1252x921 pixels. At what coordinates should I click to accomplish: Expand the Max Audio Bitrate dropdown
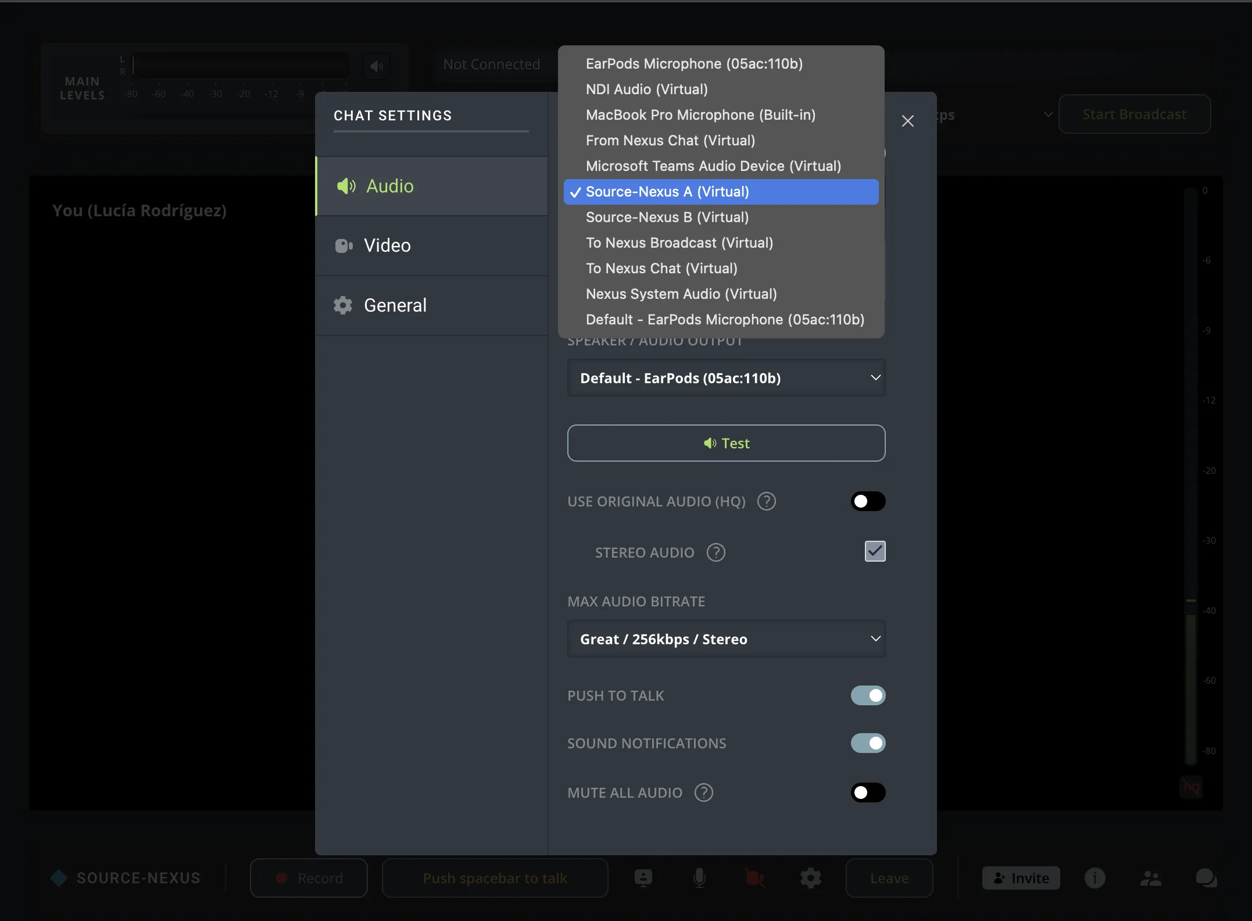tap(726, 639)
